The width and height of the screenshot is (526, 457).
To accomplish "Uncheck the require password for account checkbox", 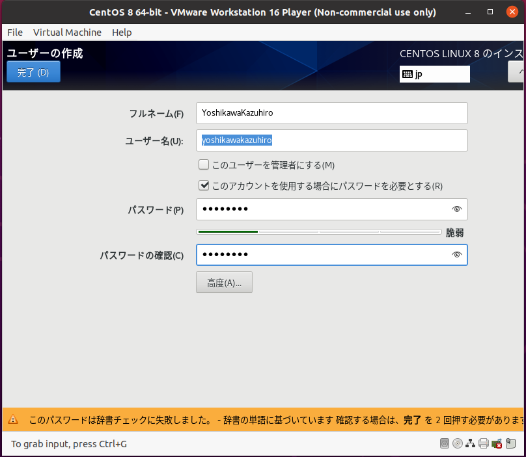I will point(204,186).
